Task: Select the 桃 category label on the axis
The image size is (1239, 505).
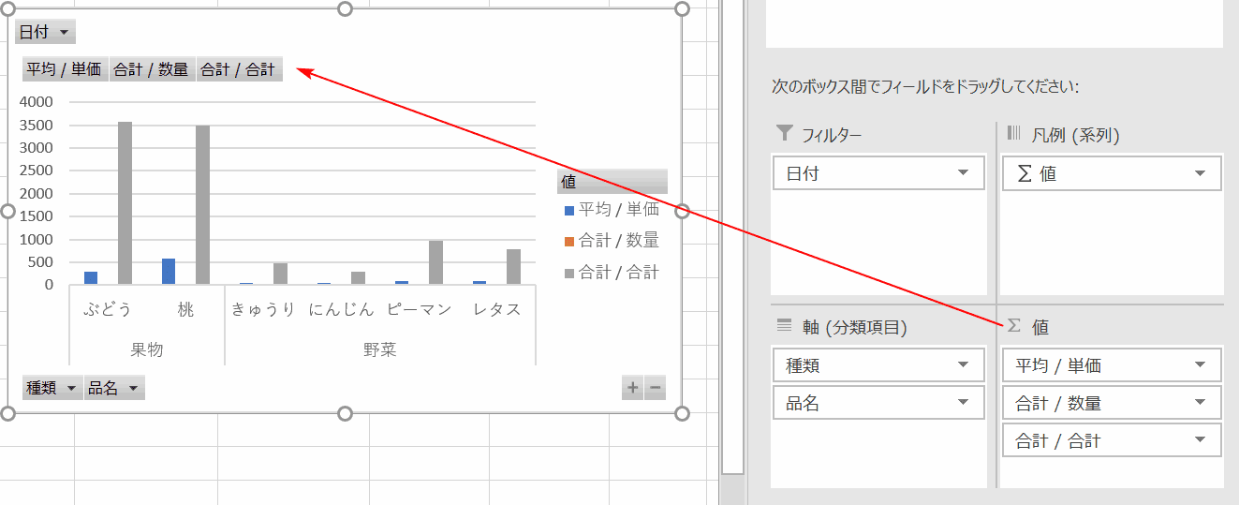Action: click(185, 309)
